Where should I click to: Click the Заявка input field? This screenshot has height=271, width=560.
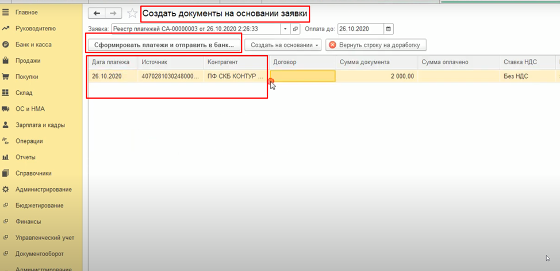[196, 29]
